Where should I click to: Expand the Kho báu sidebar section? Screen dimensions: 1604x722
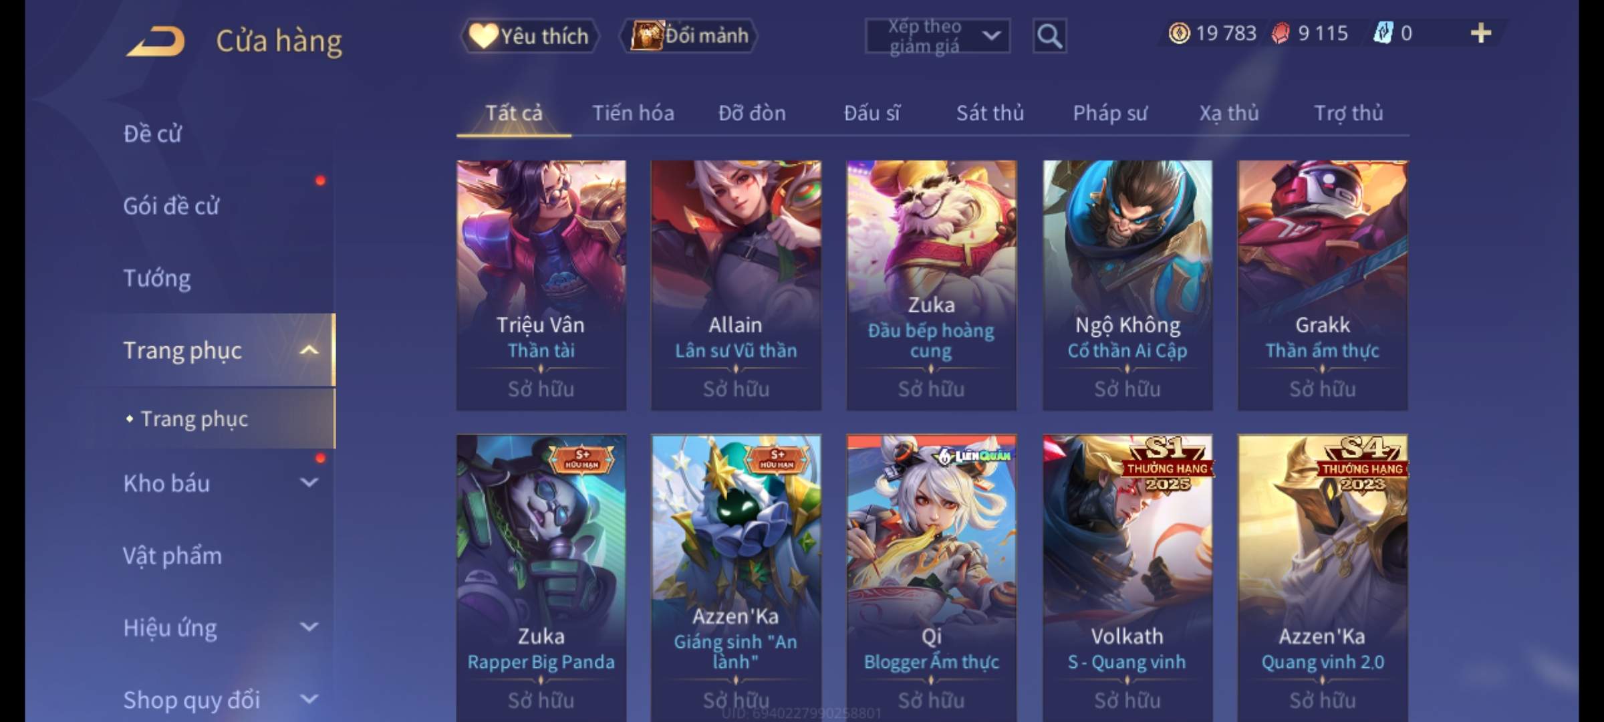point(309,483)
